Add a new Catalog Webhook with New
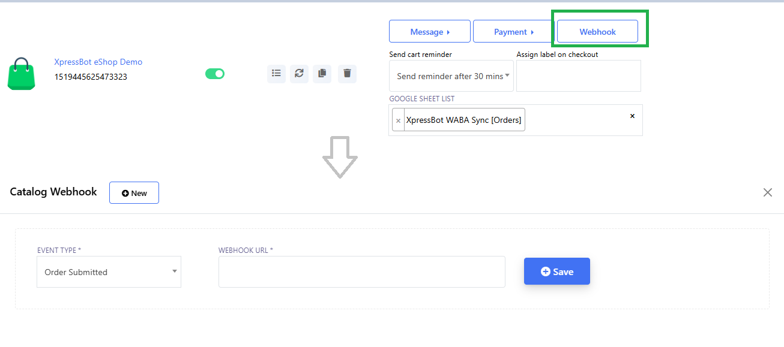The height and width of the screenshot is (347, 784). coord(134,193)
